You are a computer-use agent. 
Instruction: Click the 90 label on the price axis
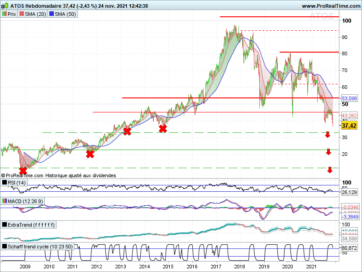[345, 37]
